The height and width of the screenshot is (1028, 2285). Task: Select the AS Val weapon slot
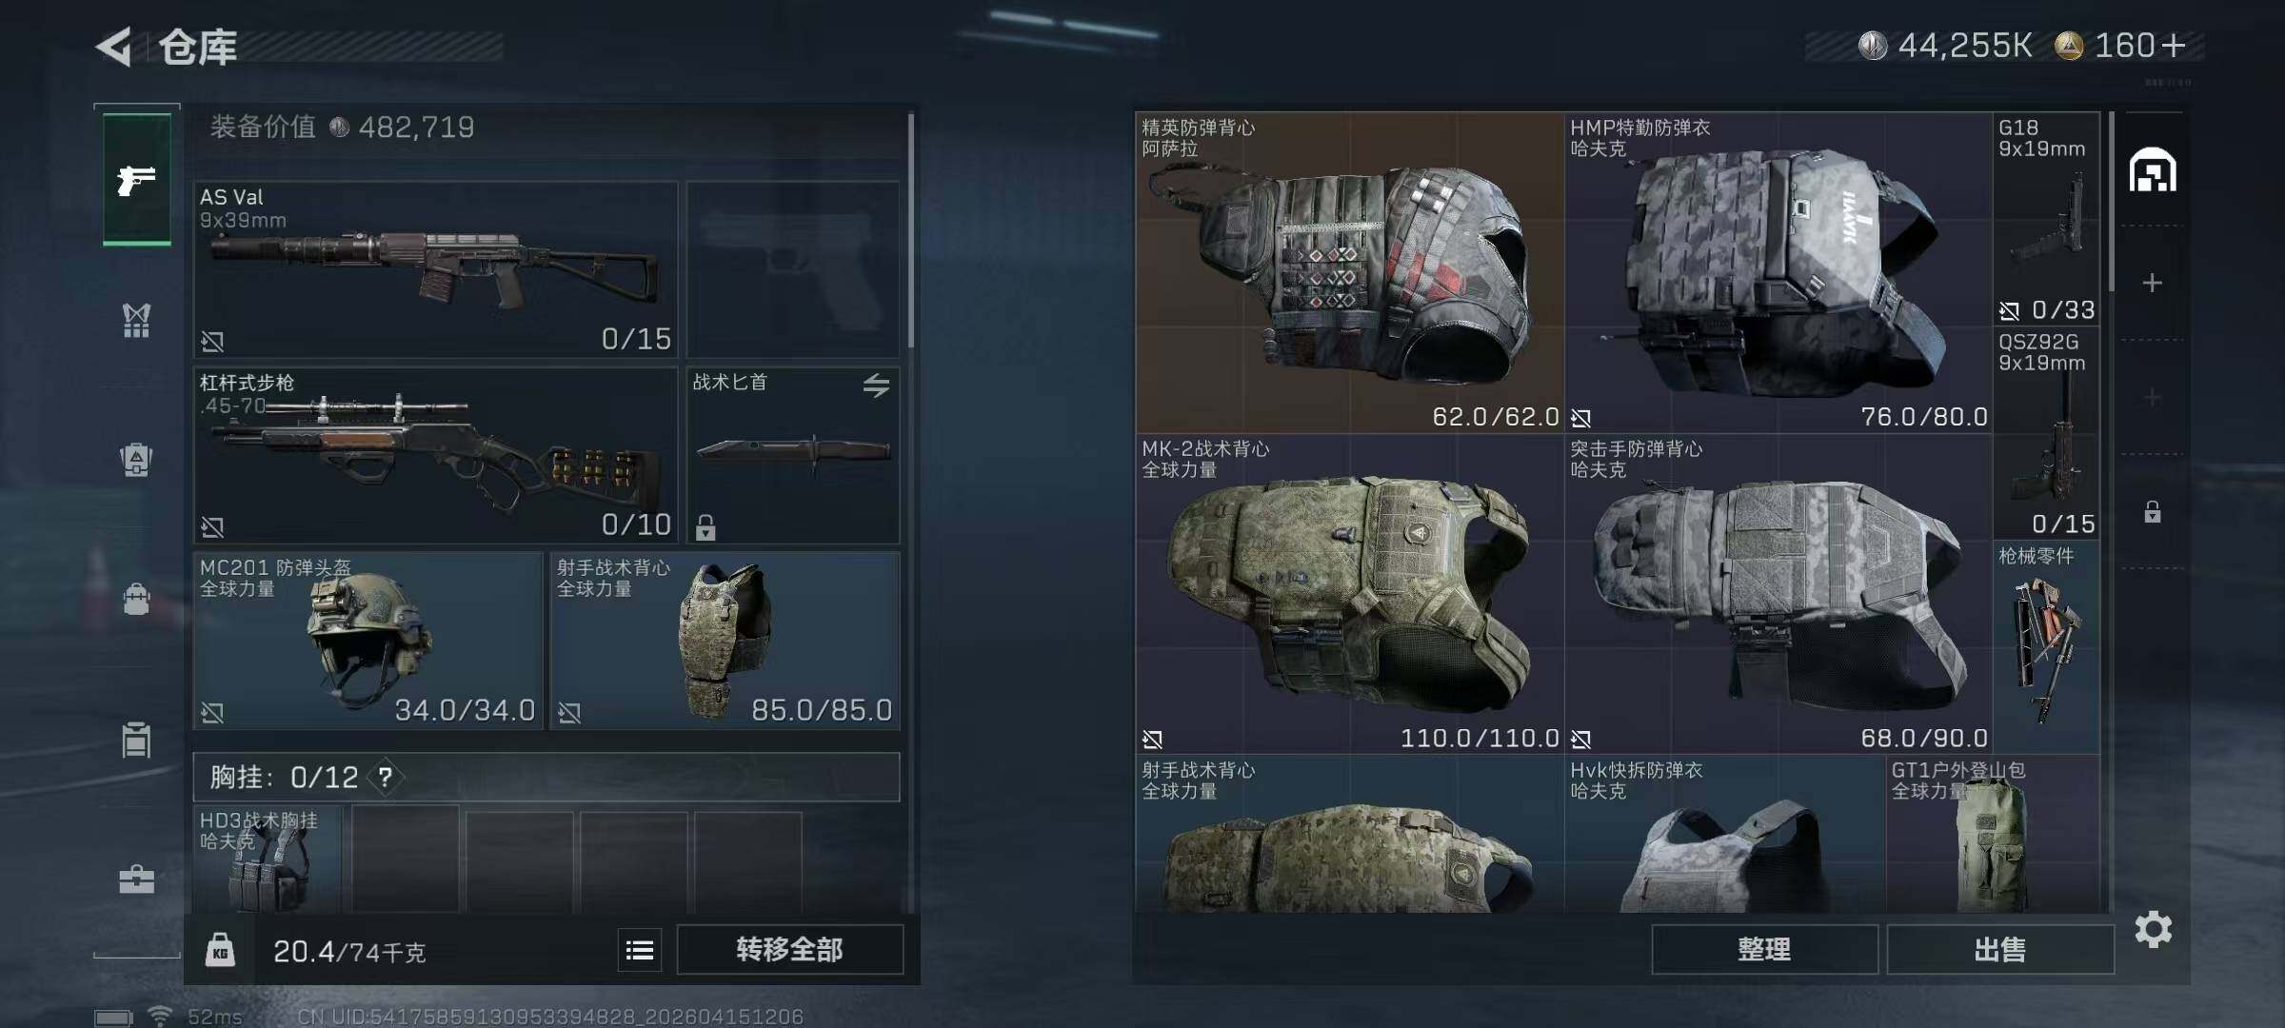pos(436,269)
